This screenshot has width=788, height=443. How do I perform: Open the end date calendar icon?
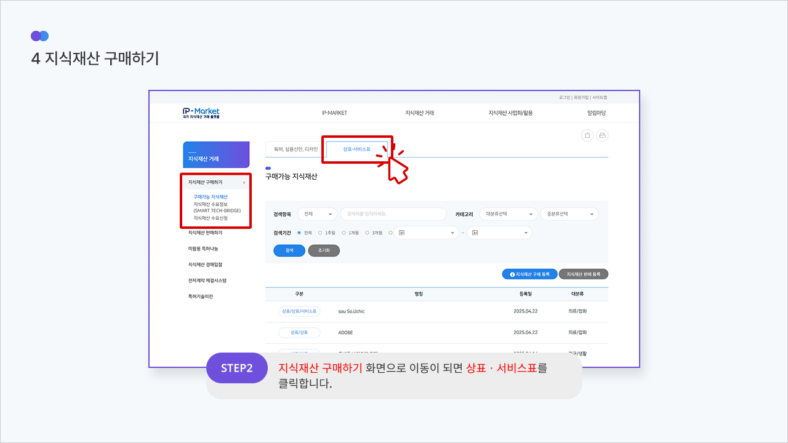click(x=475, y=233)
